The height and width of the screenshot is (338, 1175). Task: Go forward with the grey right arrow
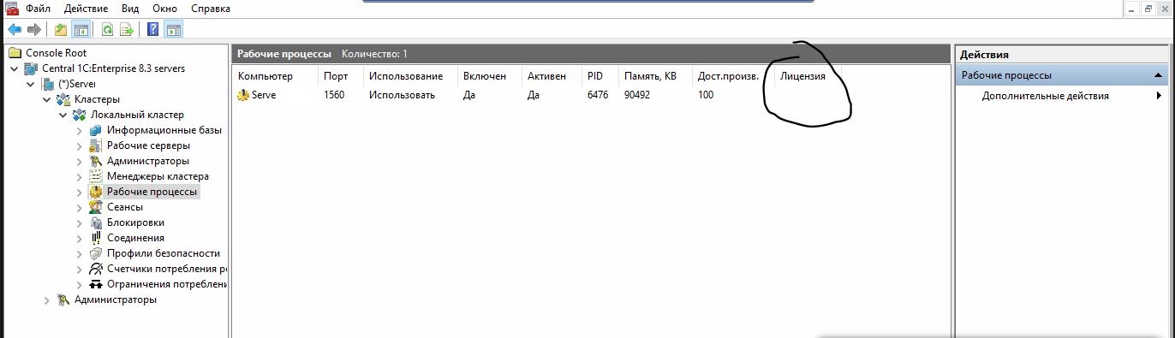pyautogui.click(x=34, y=30)
